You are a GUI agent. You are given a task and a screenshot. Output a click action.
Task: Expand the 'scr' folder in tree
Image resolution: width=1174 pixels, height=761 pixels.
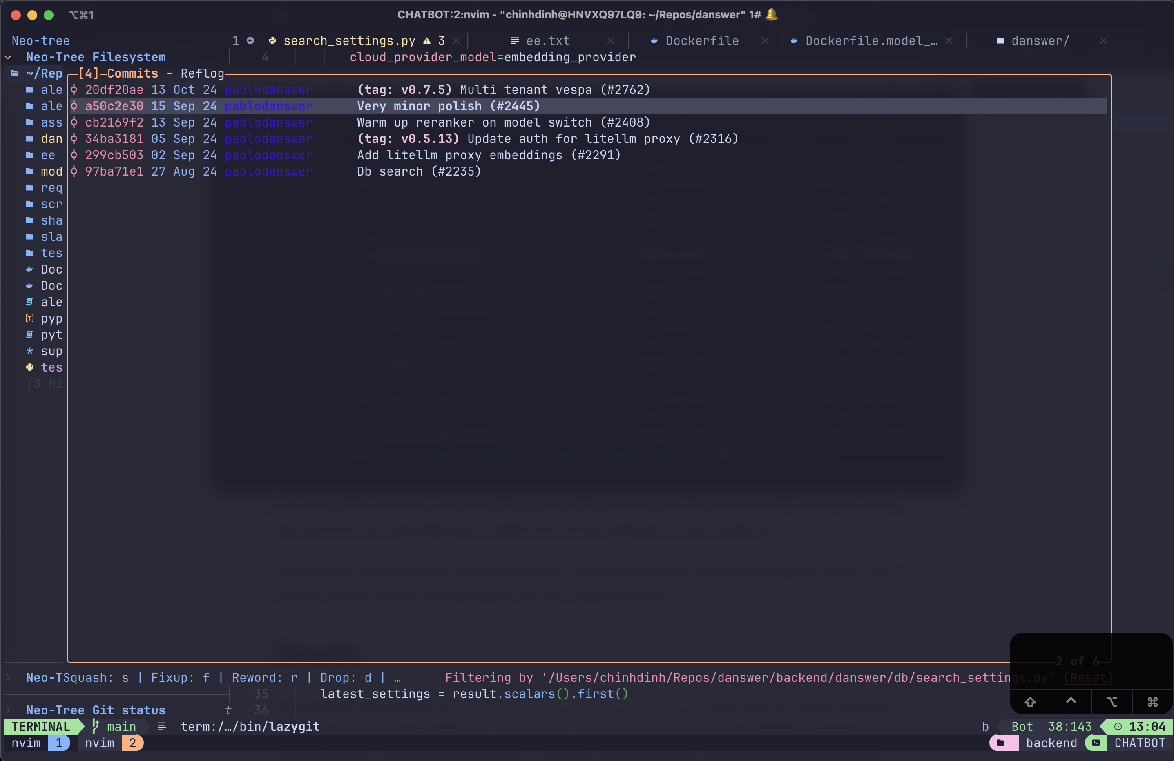click(x=51, y=204)
